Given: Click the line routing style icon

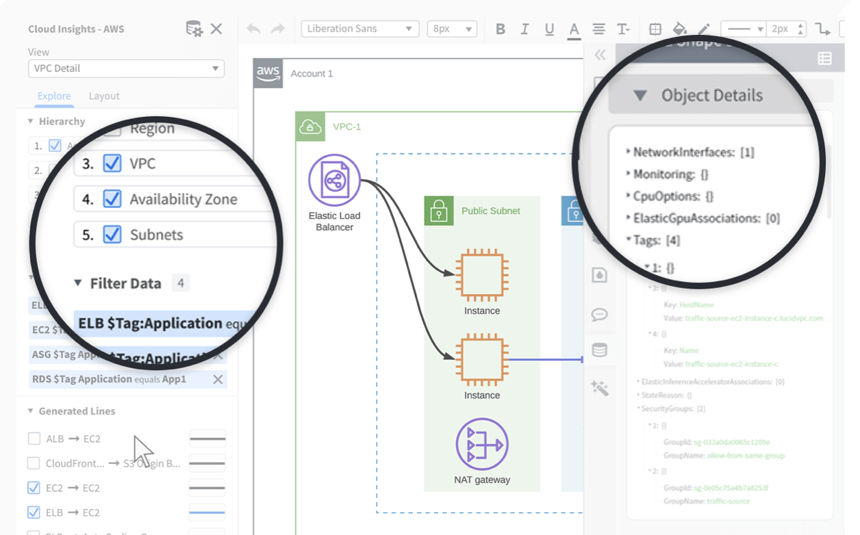Looking at the screenshot, I should pos(822,29).
